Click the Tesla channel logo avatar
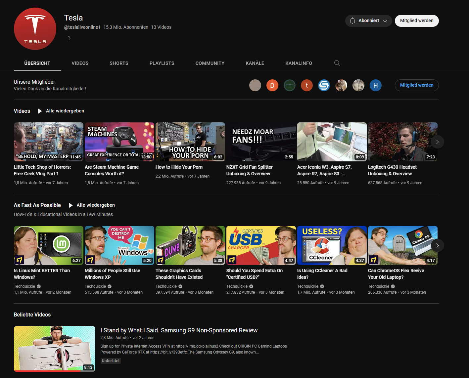This screenshot has height=378, width=469. pos(35,29)
